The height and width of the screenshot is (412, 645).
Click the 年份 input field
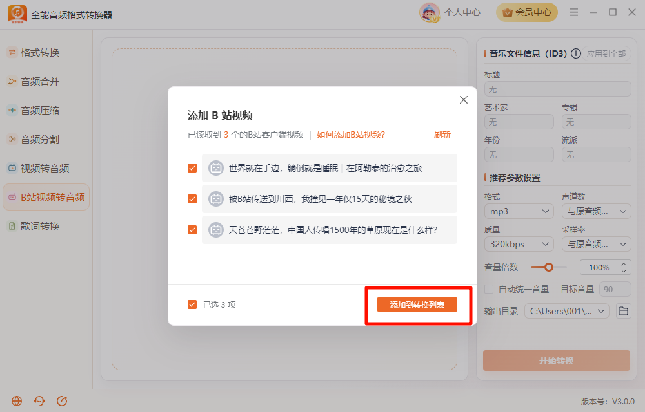click(519, 154)
